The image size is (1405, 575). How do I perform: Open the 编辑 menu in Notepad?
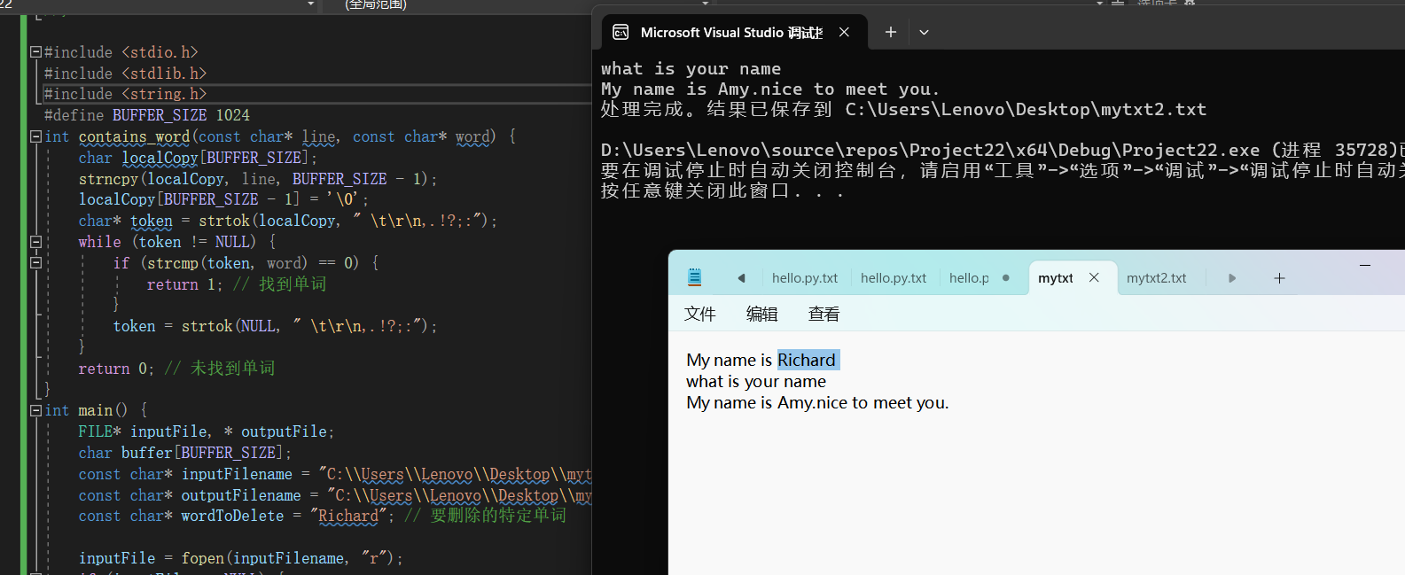click(761, 314)
